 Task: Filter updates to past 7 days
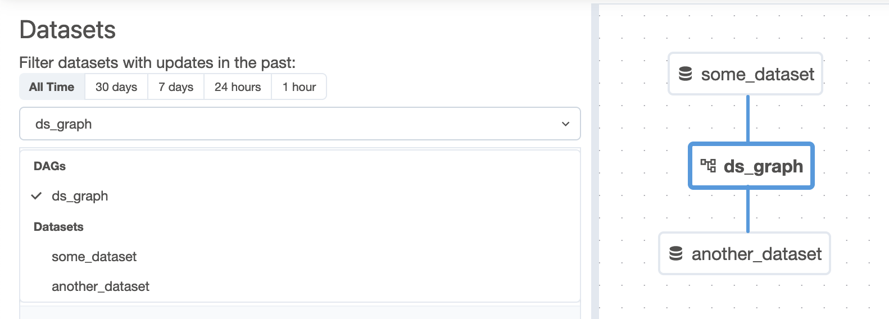(176, 87)
